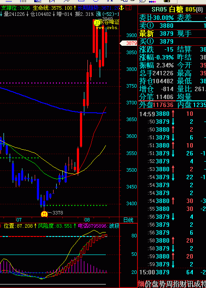Click the smiley marker at the 3378 low
Screen dimensions: 206x288
(x=44, y=214)
